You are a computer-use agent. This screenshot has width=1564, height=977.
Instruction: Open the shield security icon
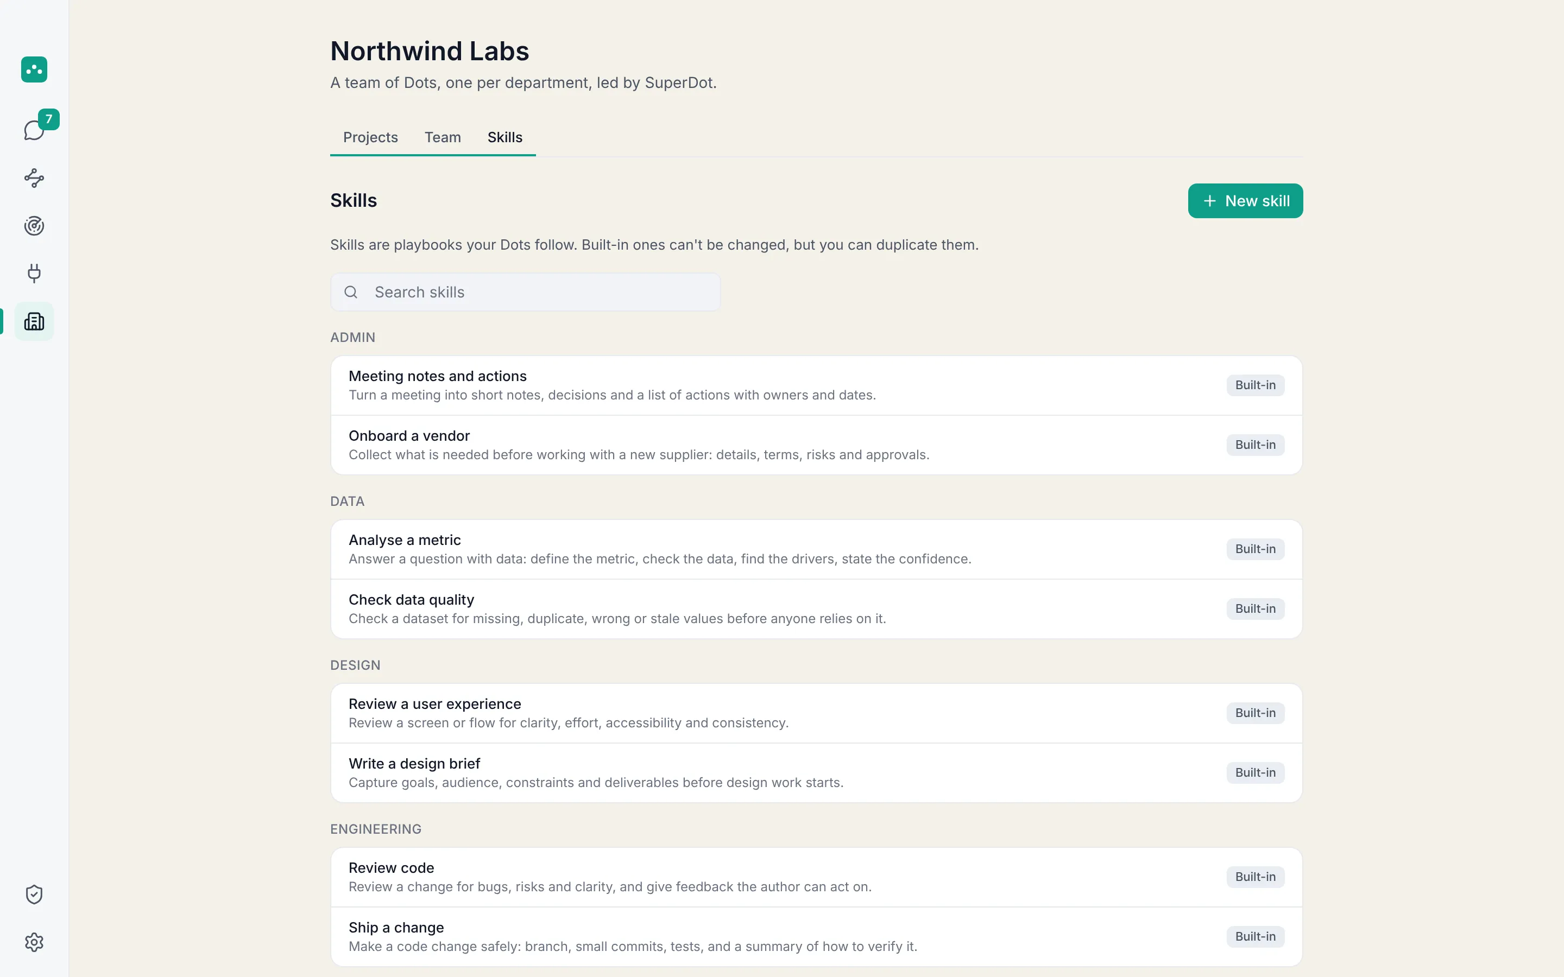coord(34,894)
